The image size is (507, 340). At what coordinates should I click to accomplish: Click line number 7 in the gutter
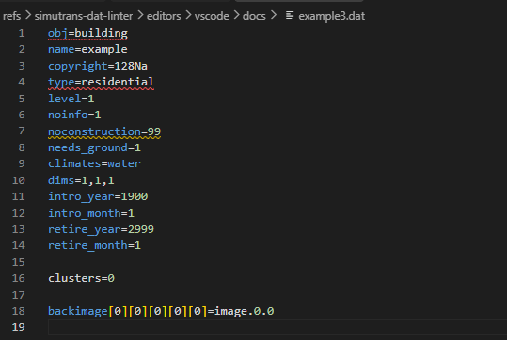(x=22, y=131)
